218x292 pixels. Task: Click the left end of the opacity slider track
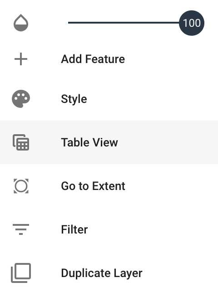click(69, 23)
